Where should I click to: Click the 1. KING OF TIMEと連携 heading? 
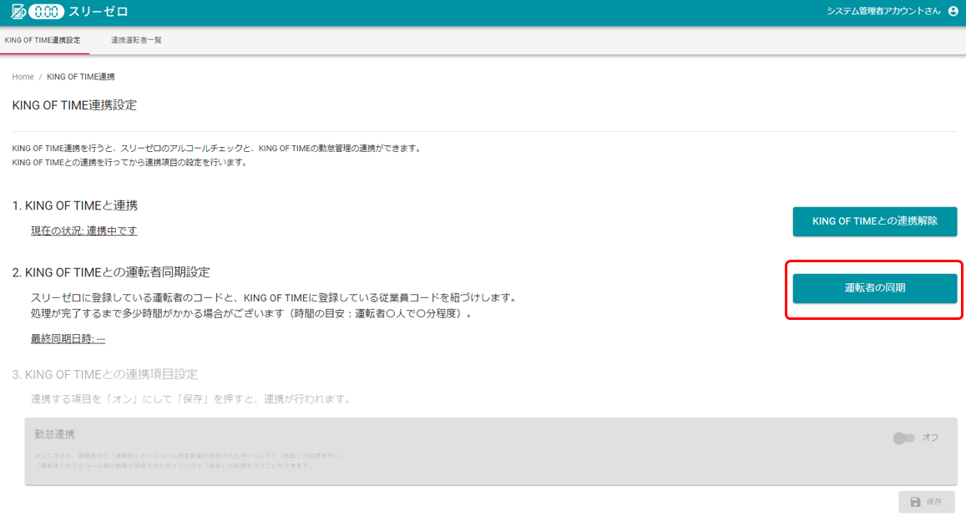(74, 205)
